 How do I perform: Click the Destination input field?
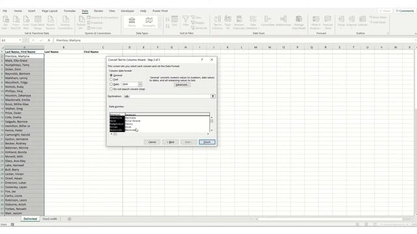point(167,96)
